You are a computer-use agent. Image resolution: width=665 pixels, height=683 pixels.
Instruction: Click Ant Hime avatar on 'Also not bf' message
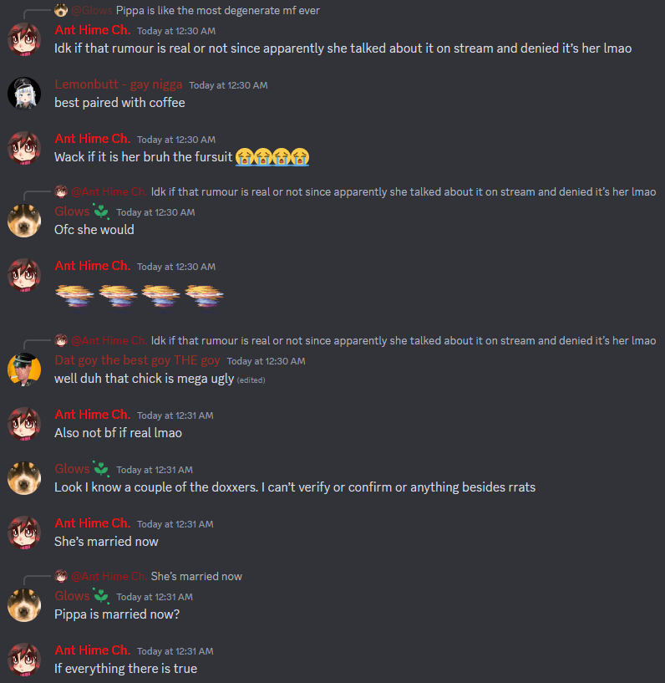24,424
